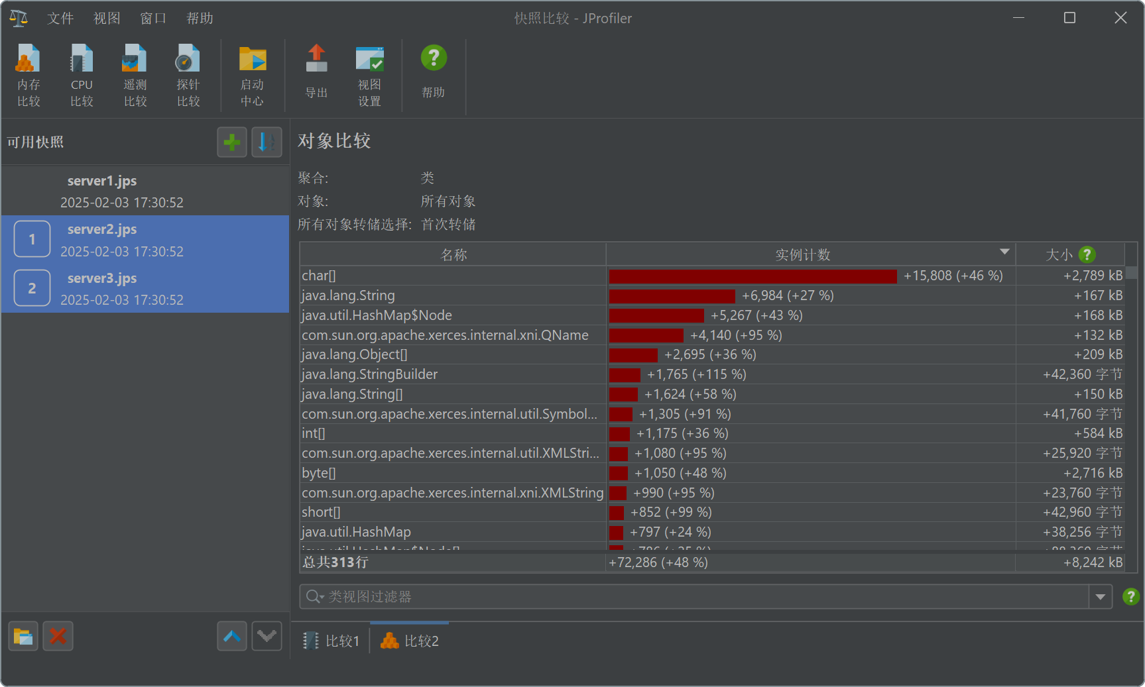Viewport: 1145px width, 687px height.
Task: Remove the selected snapshot with red X
Action: point(58,637)
